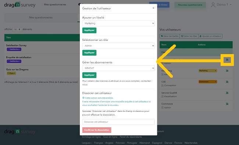
Task: Click the Visualisation role under Service Qualité
Action: tap(170, 96)
